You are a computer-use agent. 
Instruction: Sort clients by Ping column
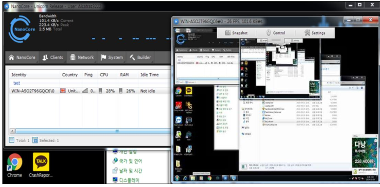point(89,75)
